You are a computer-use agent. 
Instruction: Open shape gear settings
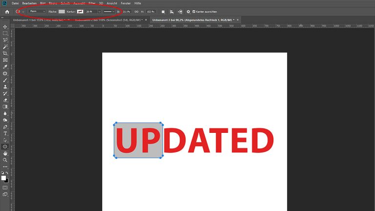[188, 12]
